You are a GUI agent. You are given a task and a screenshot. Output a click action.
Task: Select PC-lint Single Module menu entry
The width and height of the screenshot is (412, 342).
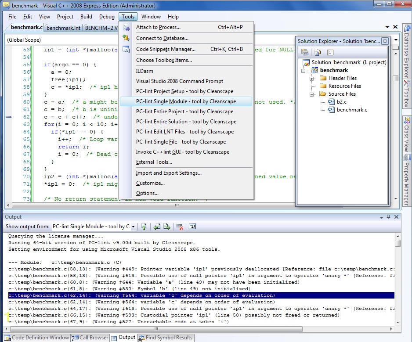[186, 101]
